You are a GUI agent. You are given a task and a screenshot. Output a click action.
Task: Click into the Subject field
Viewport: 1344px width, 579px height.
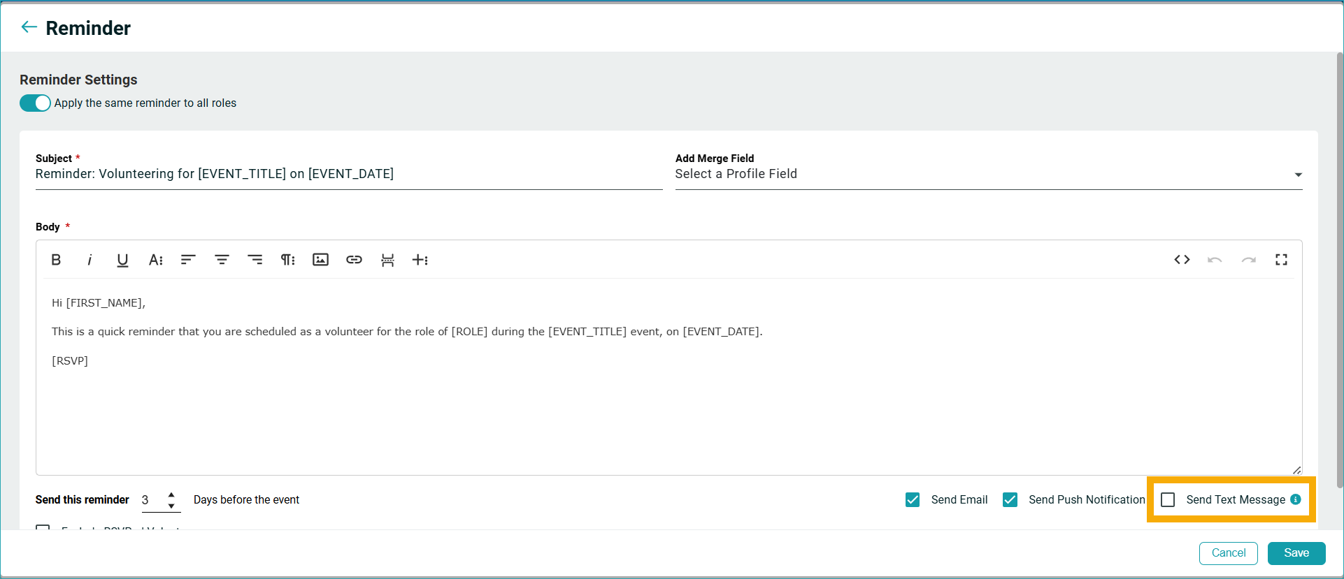(x=349, y=174)
